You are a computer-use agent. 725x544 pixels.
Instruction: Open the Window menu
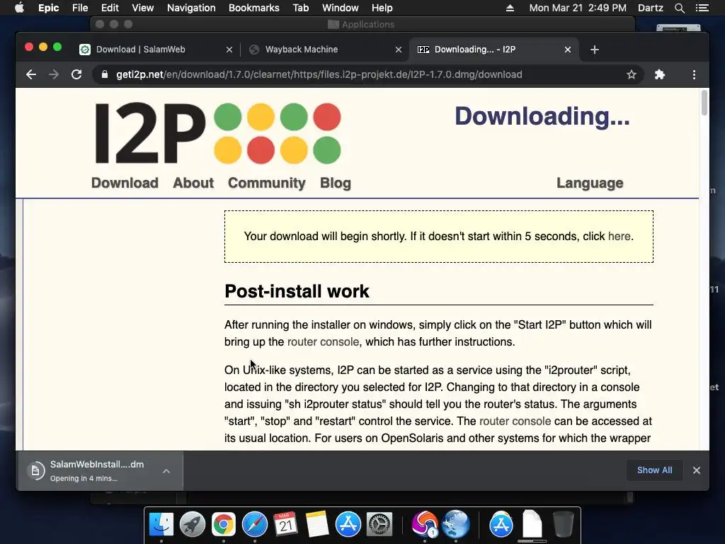click(x=341, y=8)
